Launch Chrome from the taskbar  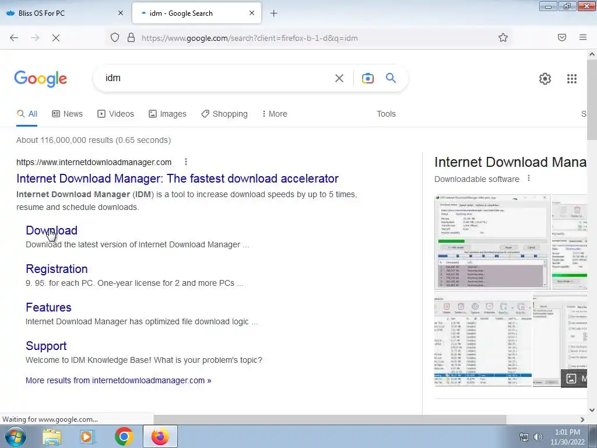point(124,436)
